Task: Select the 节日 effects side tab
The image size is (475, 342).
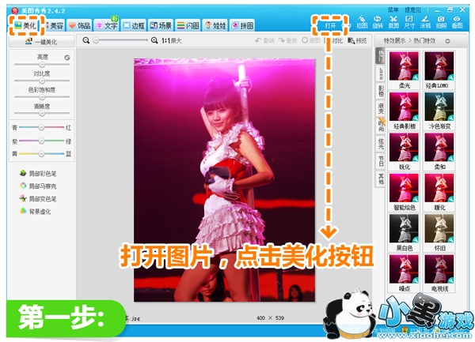Action: click(381, 161)
